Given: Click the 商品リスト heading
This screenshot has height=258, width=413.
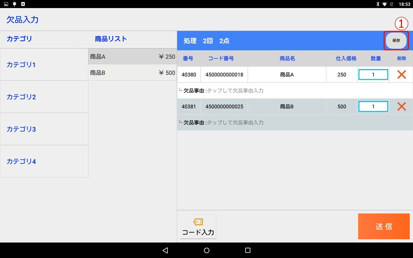Looking at the screenshot, I should (111, 39).
